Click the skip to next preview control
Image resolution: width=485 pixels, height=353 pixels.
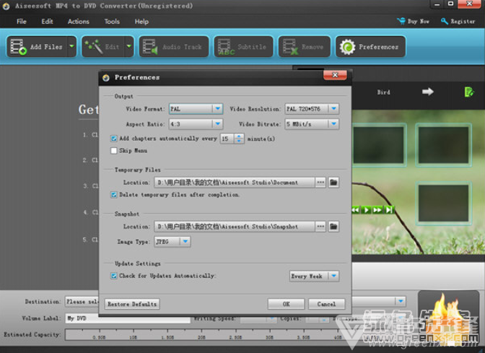point(389,210)
